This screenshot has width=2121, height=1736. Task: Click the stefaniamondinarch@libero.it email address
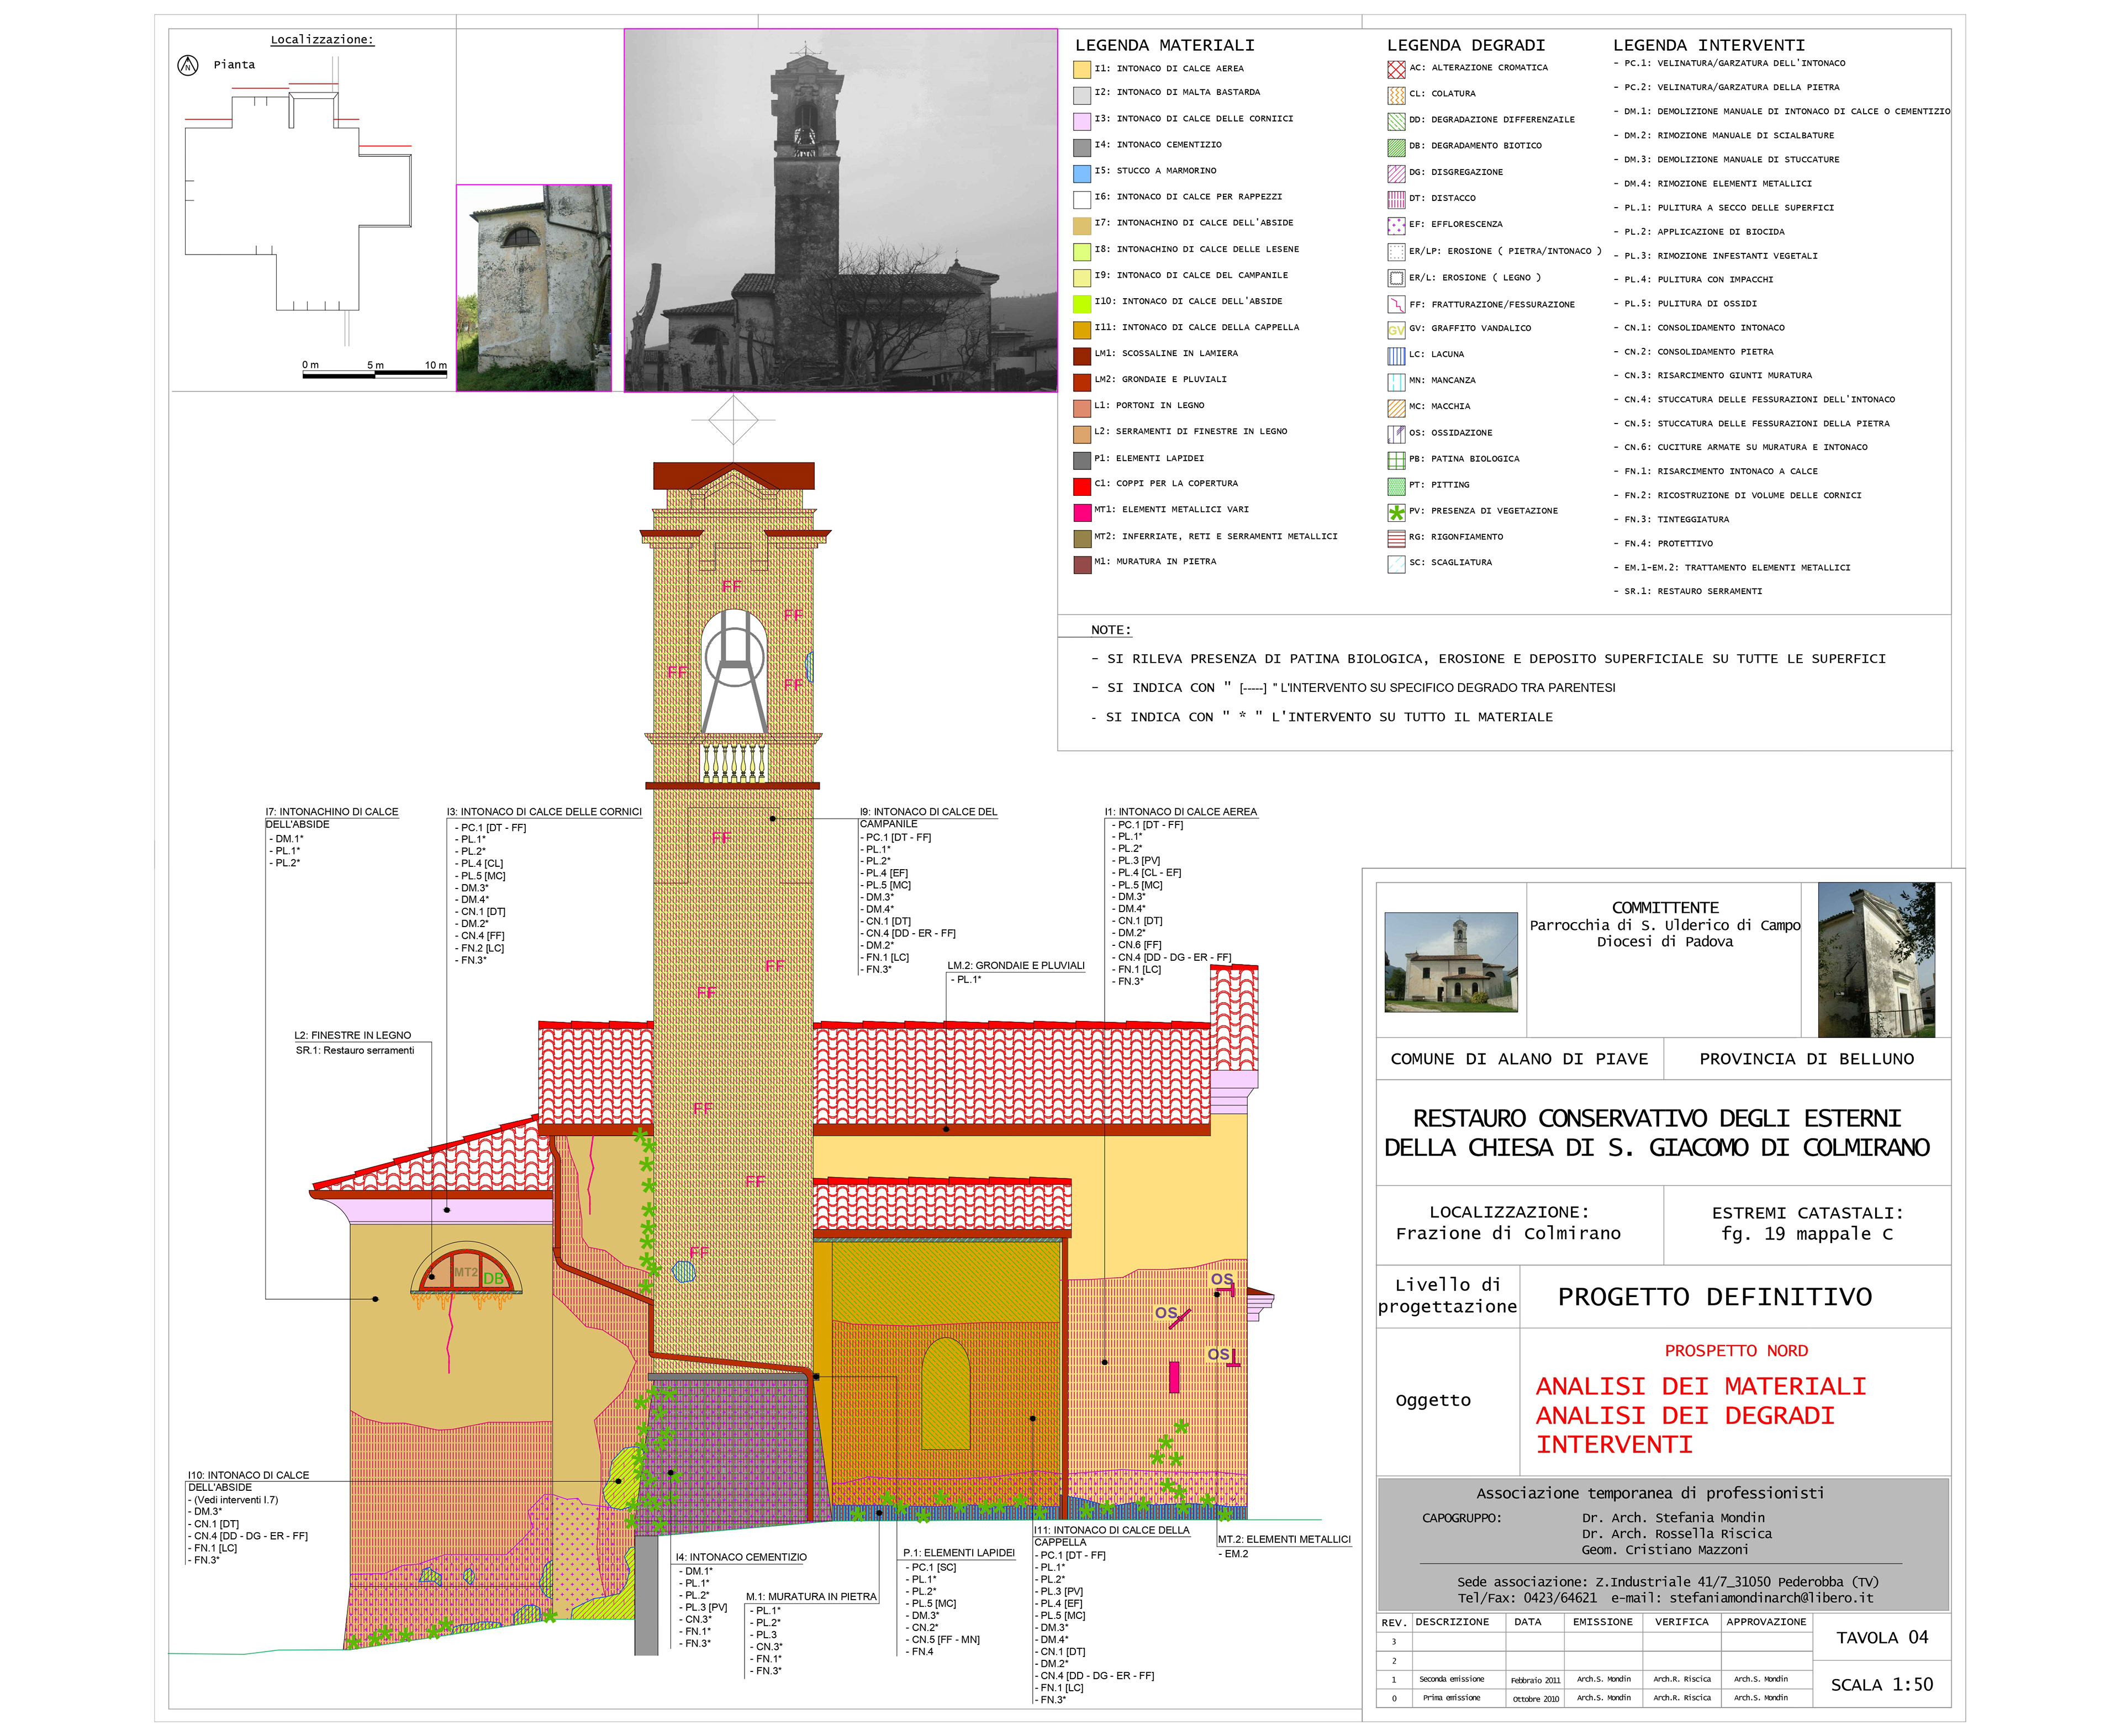click(1771, 1598)
